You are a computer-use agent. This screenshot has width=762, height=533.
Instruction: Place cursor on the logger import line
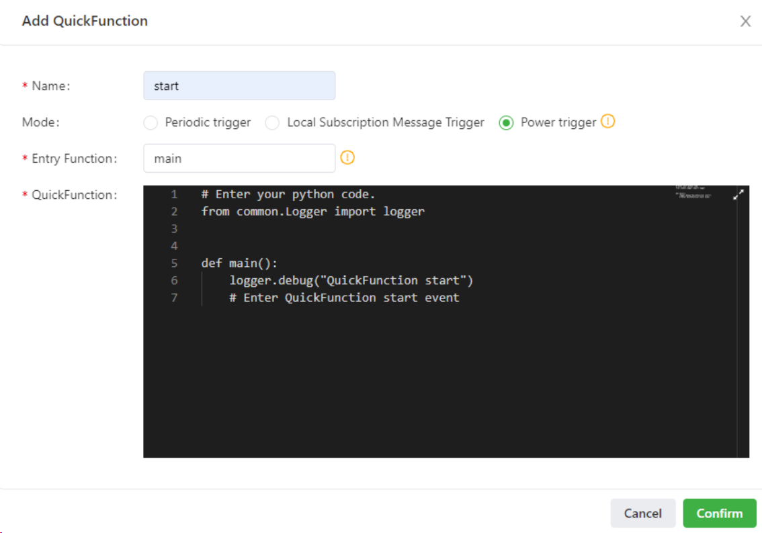point(312,212)
